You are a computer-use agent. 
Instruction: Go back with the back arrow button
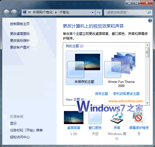[x=6, y=13]
